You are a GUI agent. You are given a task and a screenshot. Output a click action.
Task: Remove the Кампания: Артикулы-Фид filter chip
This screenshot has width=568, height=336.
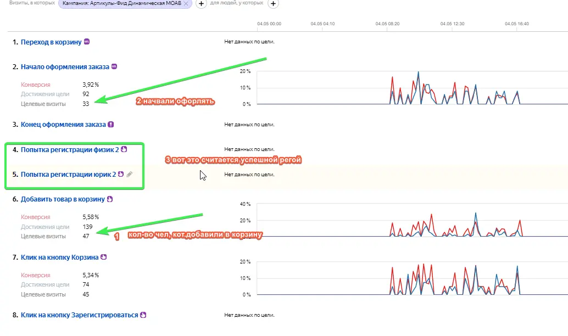[186, 4]
